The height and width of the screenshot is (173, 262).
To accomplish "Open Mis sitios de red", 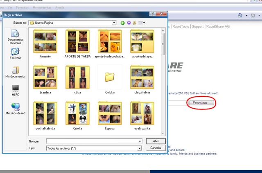I will tap(16, 109).
